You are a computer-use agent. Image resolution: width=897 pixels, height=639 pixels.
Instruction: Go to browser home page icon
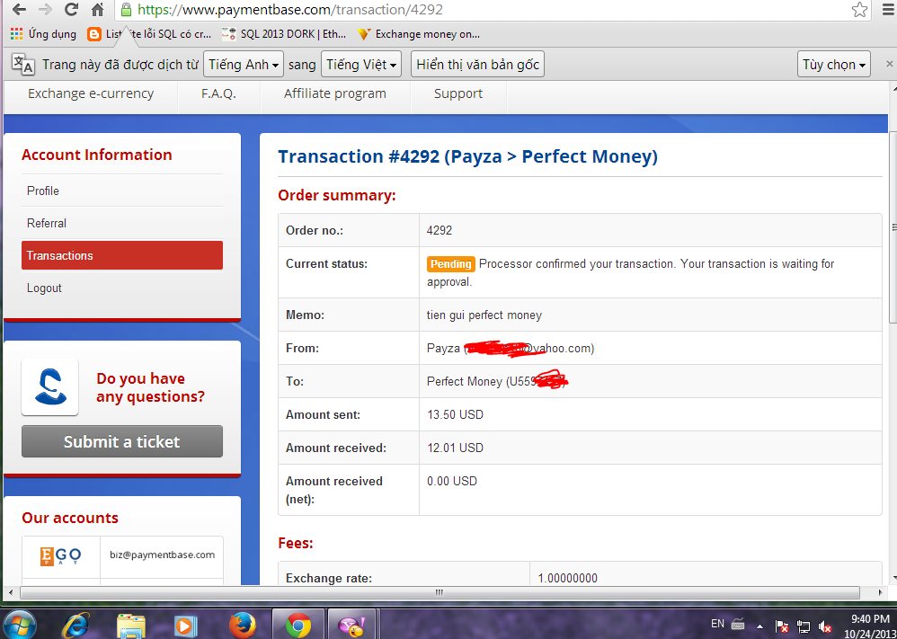click(98, 10)
